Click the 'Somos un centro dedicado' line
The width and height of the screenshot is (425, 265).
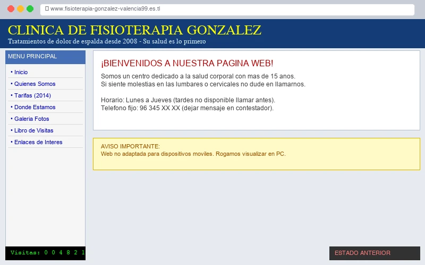point(198,76)
